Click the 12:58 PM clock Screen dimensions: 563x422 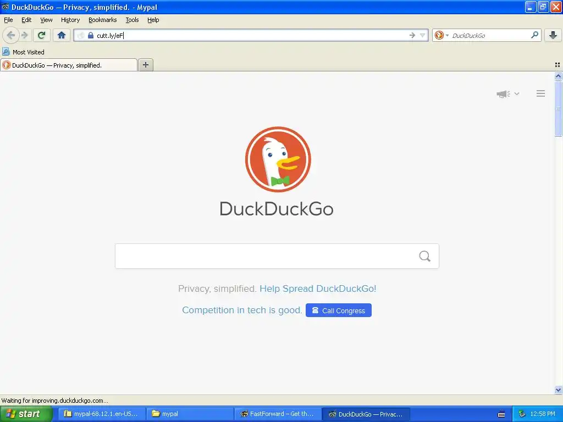pos(543,414)
